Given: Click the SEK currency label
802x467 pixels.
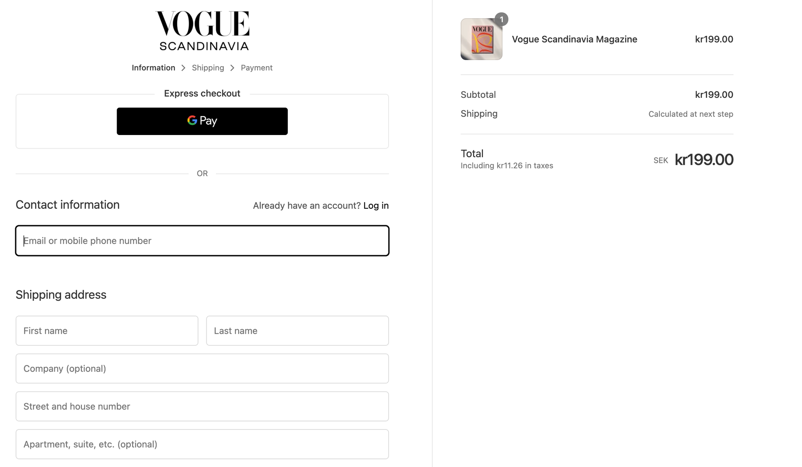Looking at the screenshot, I should click(661, 160).
